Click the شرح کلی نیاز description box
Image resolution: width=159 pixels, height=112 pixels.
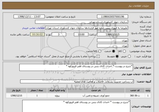pos(76,67)
